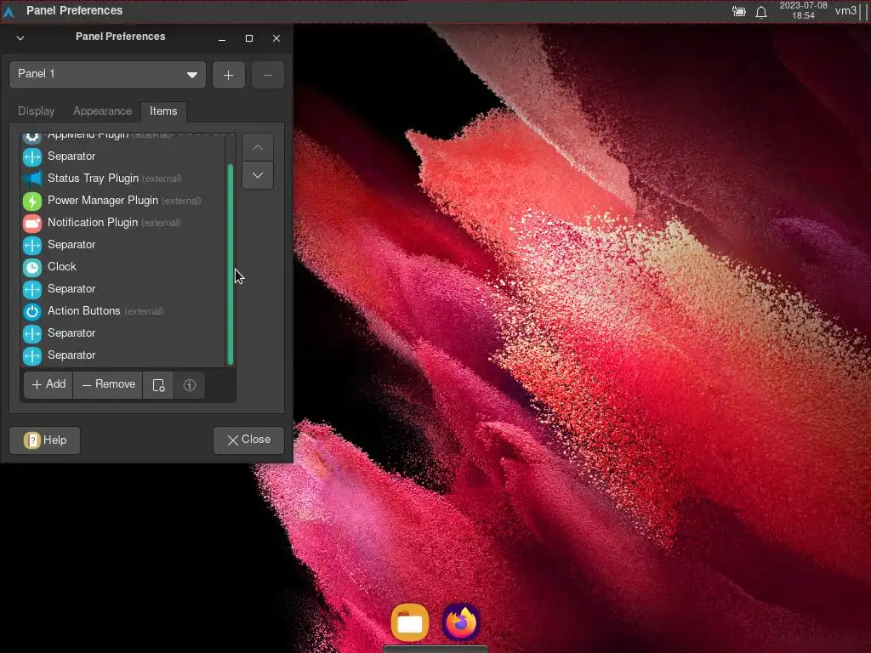Click Panel Preferences title in top panel
Image resolution: width=871 pixels, height=653 pixels.
[x=75, y=10]
